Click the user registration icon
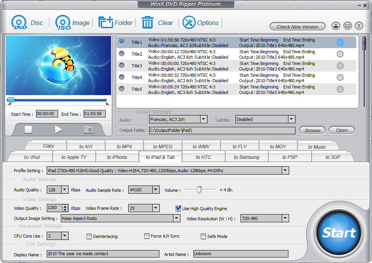The image size is (372, 263). pyautogui.click(x=336, y=26)
